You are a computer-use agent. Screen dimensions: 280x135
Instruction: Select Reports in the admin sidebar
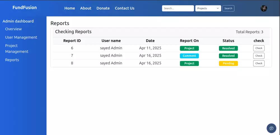tap(12, 60)
